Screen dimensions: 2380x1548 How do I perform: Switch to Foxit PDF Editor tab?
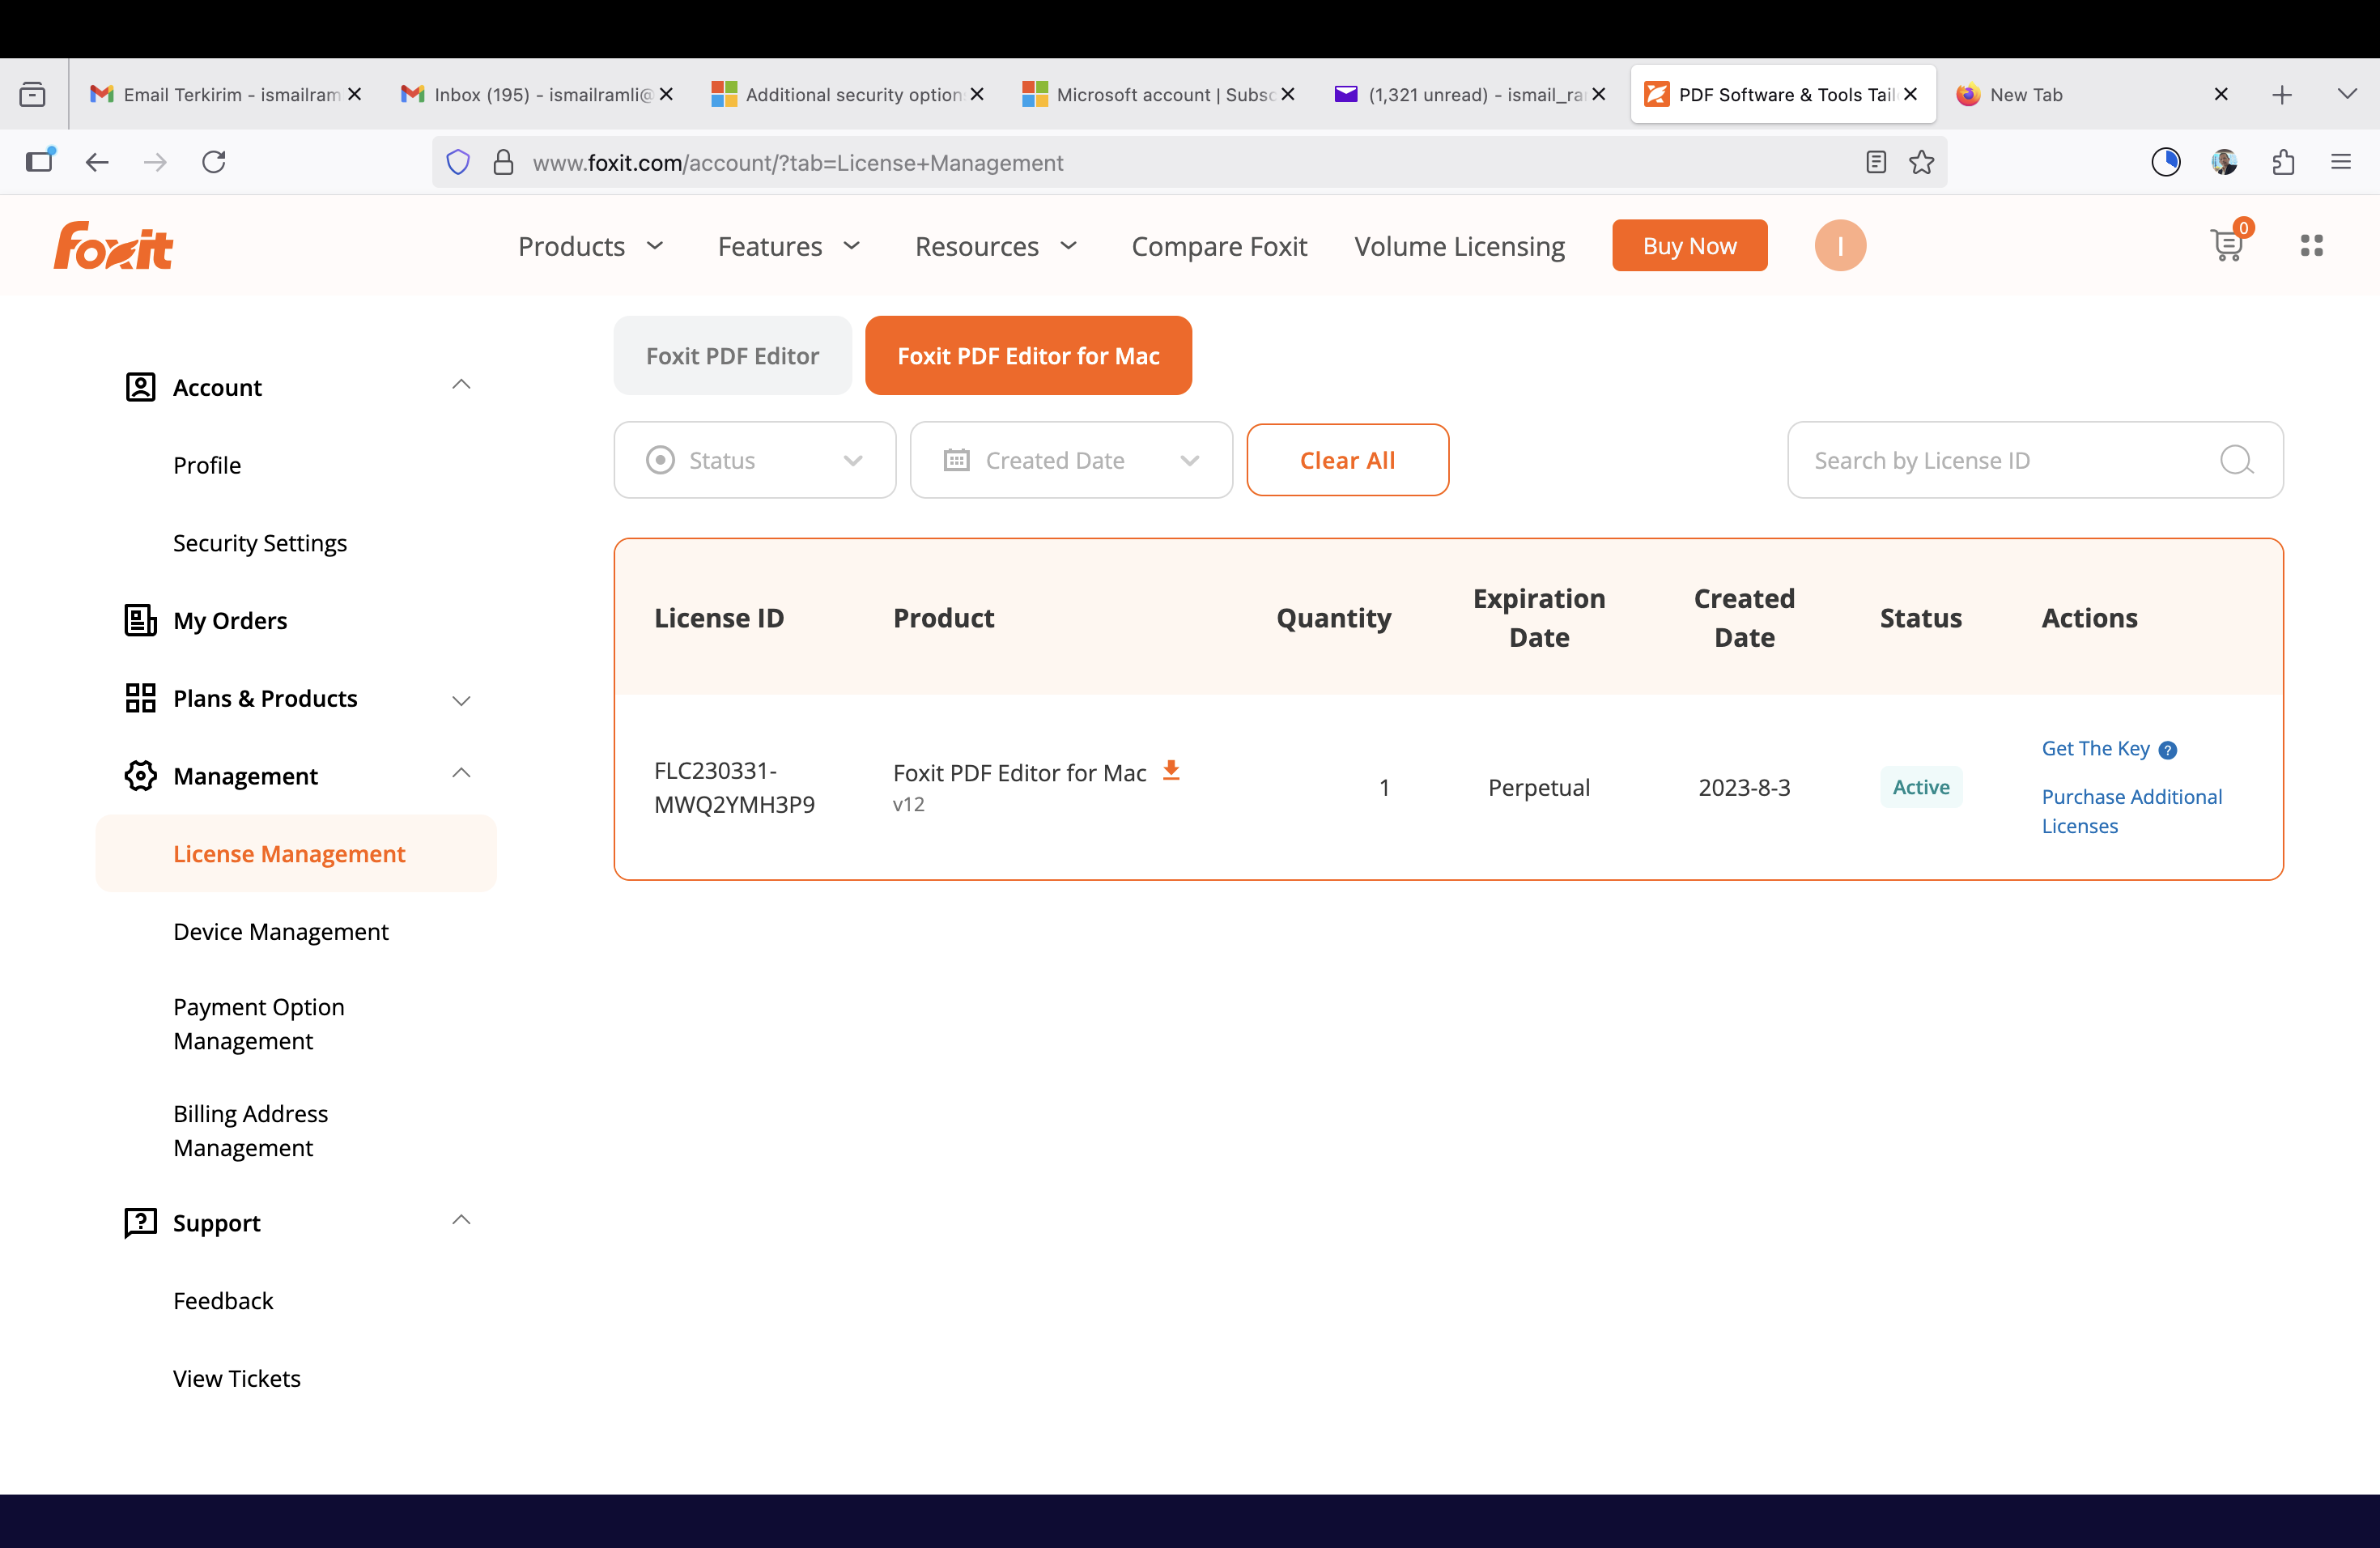pyautogui.click(x=732, y=356)
